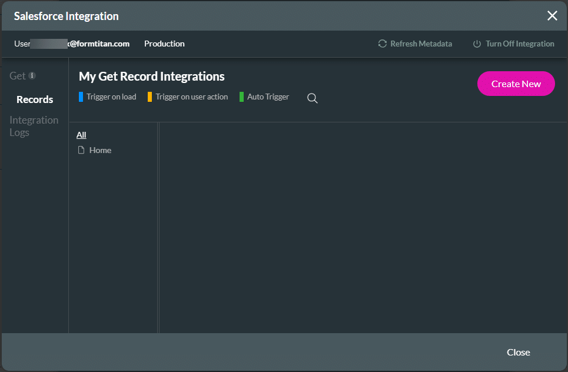Click the Turn Off Integration power icon
This screenshot has width=568, height=372.
[477, 44]
